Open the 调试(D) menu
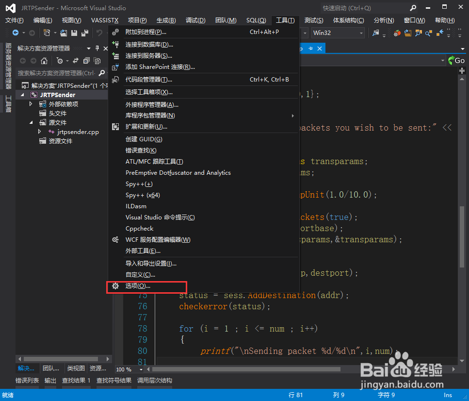The height and width of the screenshot is (401, 469). pos(195,20)
